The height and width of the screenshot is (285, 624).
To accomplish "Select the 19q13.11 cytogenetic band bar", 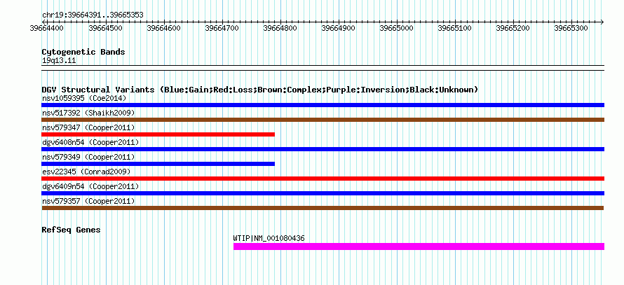I will click(x=323, y=68).
